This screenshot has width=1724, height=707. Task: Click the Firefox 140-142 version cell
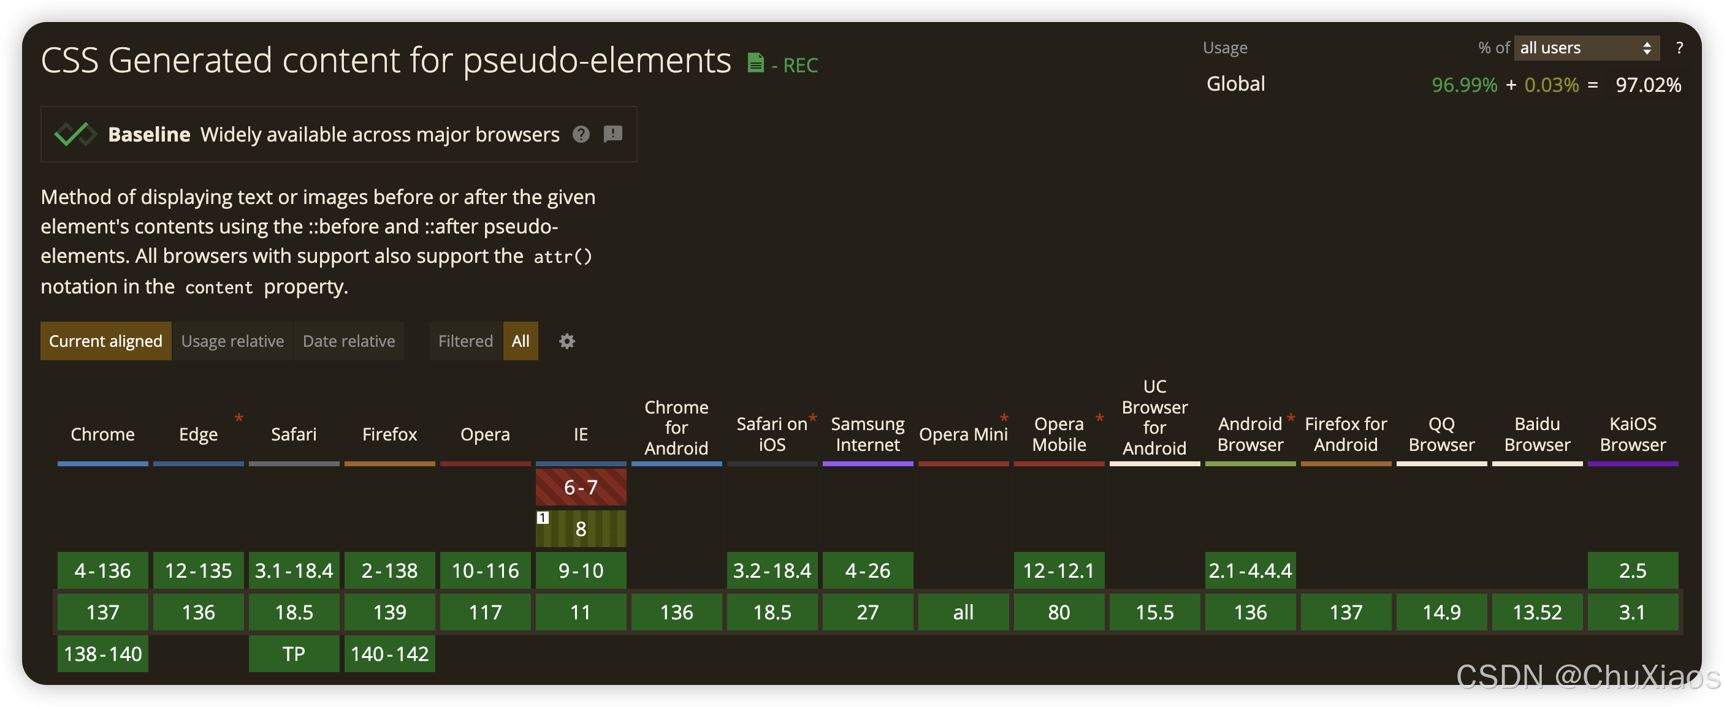tap(389, 654)
